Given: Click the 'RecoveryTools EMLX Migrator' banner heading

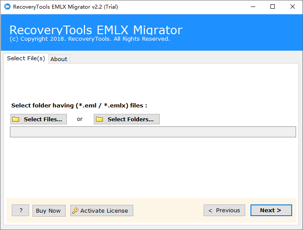Looking at the screenshot, I should [x=96, y=30].
